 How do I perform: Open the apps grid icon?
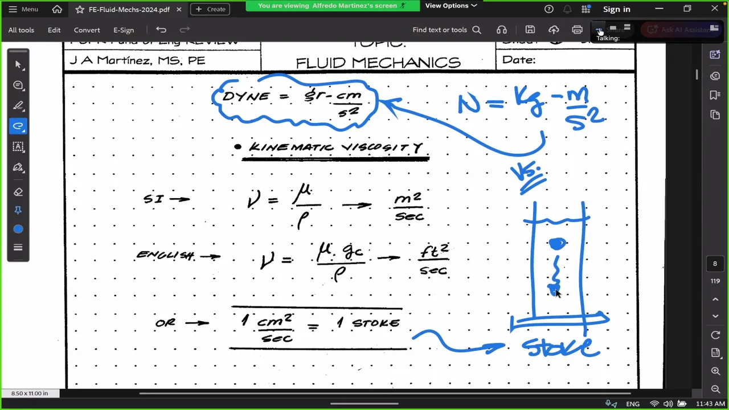tap(585, 9)
